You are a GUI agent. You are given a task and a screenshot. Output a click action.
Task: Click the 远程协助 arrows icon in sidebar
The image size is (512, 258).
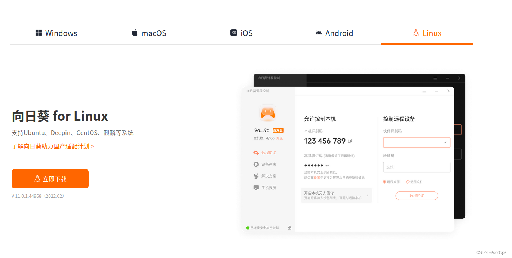(x=256, y=153)
